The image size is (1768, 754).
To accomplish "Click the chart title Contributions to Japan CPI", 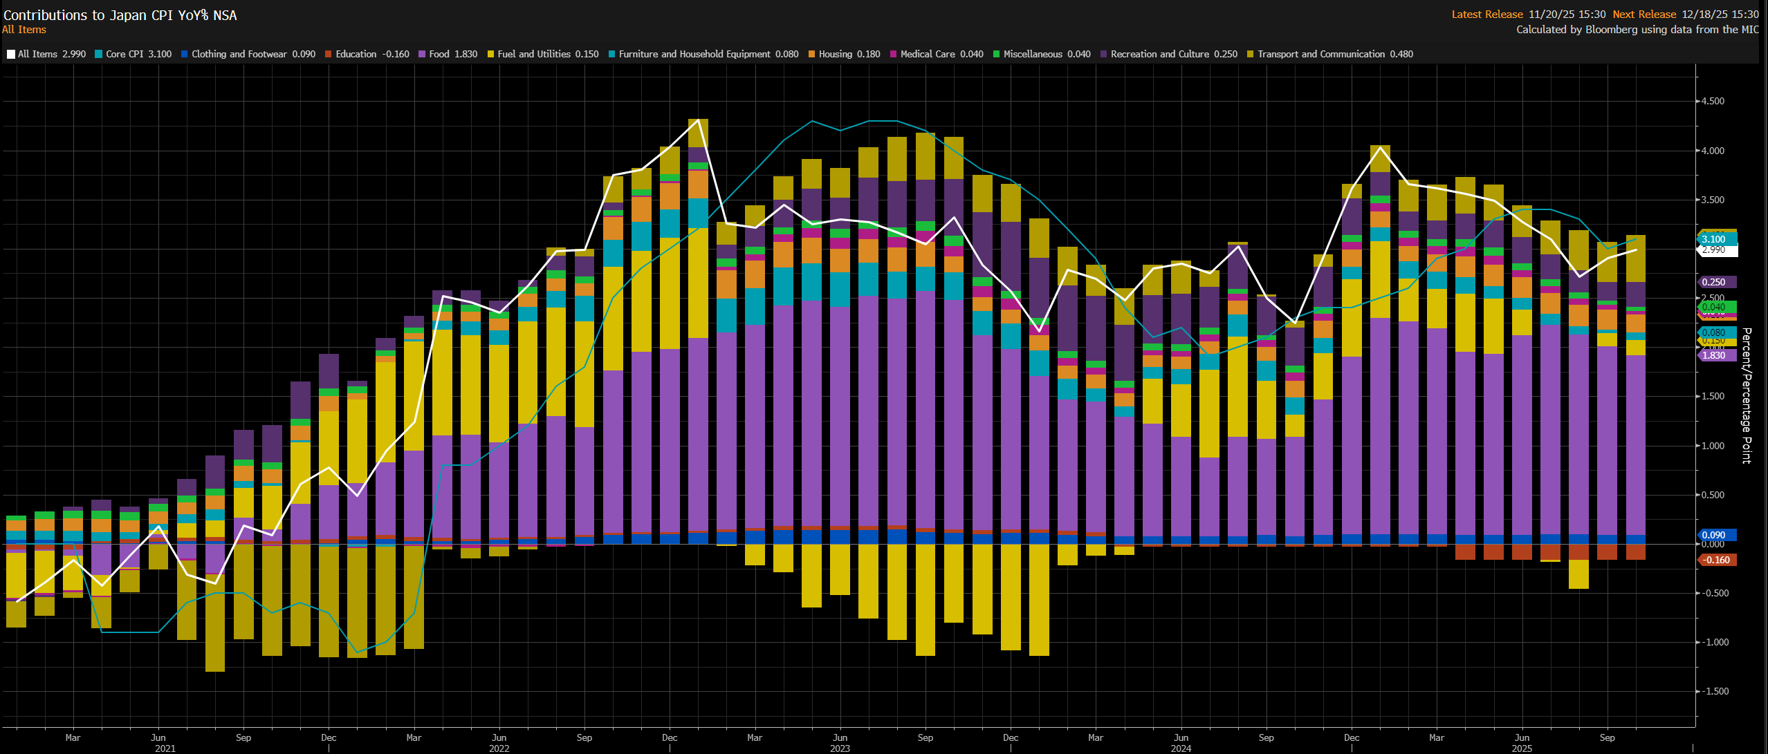I will tap(120, 15).
